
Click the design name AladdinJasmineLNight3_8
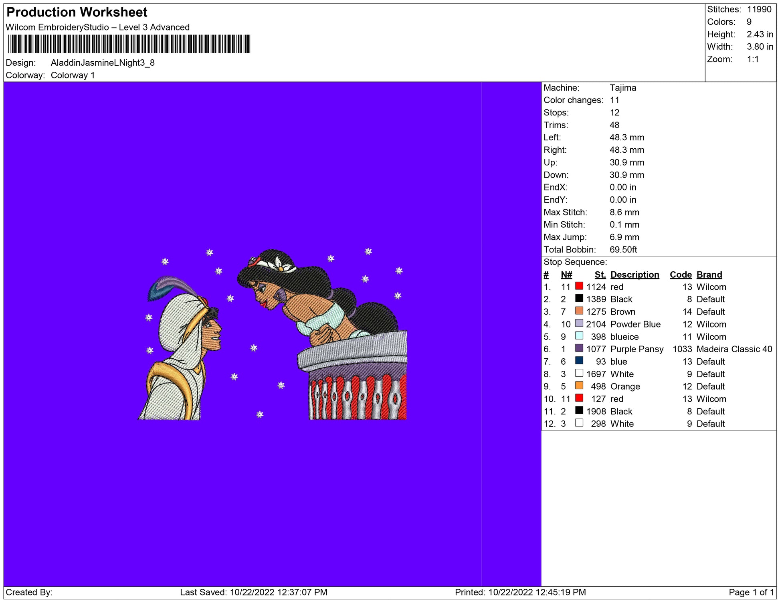click(103, 63)
